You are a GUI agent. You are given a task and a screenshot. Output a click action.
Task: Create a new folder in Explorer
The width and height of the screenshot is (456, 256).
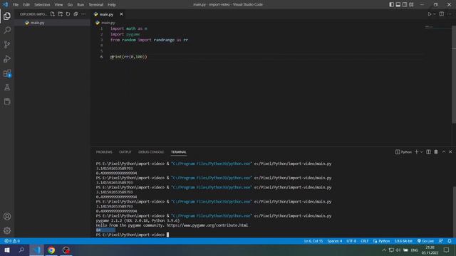[60, 14]
